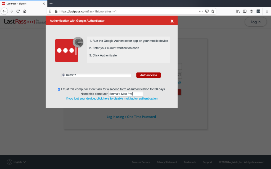Click the browser Forward arrow button
The image size is (271, 169).
point(11,11)
